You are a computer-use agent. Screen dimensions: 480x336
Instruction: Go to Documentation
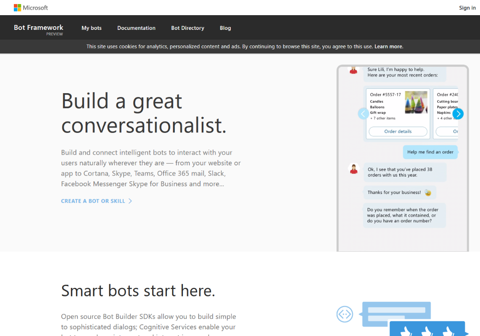coord(136,28)
